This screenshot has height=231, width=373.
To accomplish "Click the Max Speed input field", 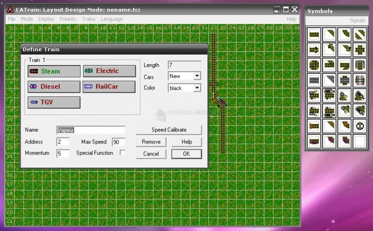I will 118,142.
